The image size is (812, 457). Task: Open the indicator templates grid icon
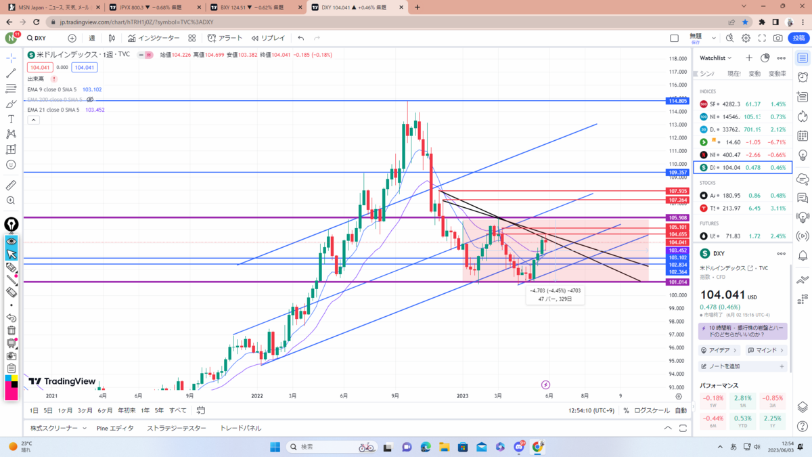pos(192,38)
